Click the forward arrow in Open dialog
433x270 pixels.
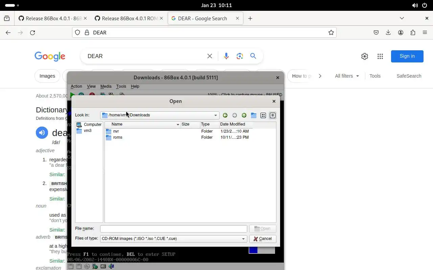[x=234, y=115]
